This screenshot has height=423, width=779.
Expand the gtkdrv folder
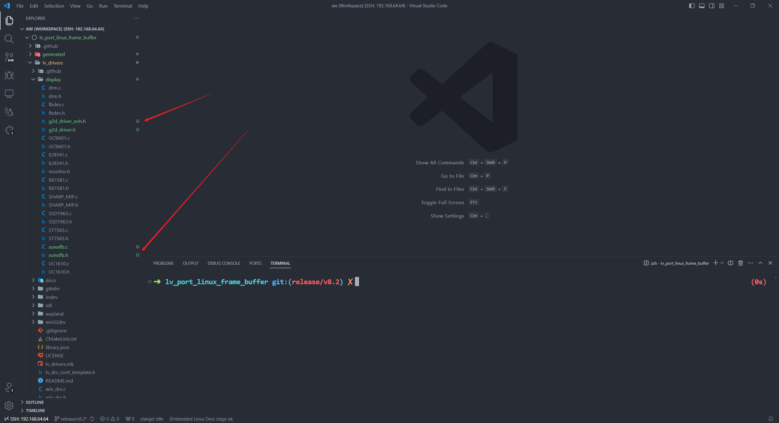point(33,288)
